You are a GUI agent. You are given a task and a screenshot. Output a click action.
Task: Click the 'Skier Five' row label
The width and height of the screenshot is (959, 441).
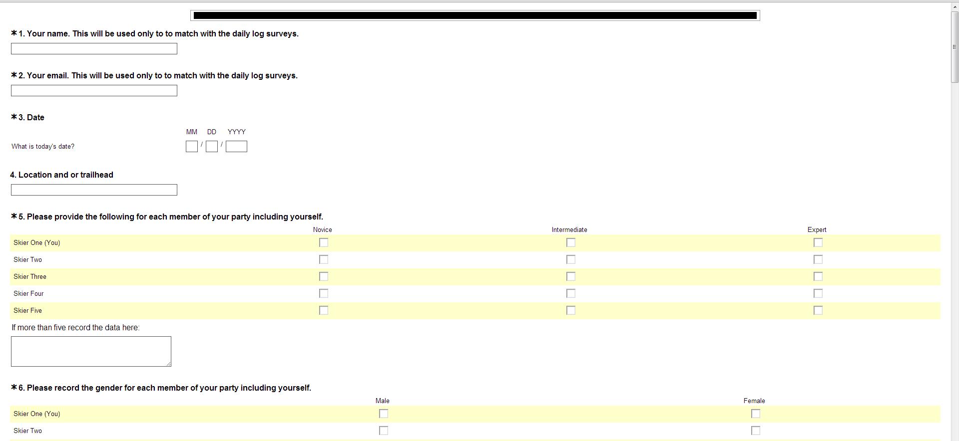point(28,311)
